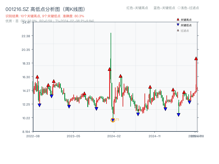This screenshot has height=164, width=219.
Task: Select the blue low marker in mid-2024 near 10.7
Action: [138, 114]
